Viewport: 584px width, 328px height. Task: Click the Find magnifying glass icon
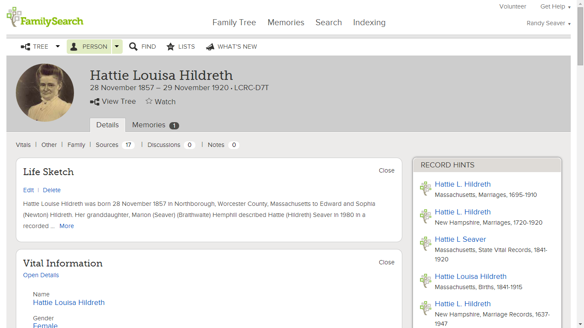pyautogui.click(x=133, y=47)
